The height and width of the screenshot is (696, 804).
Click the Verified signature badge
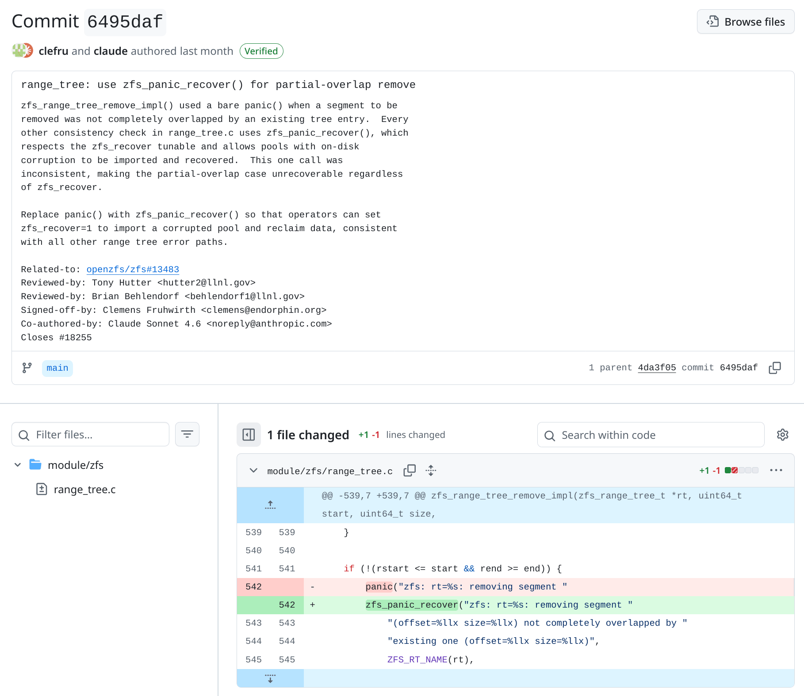pos(261,51)
